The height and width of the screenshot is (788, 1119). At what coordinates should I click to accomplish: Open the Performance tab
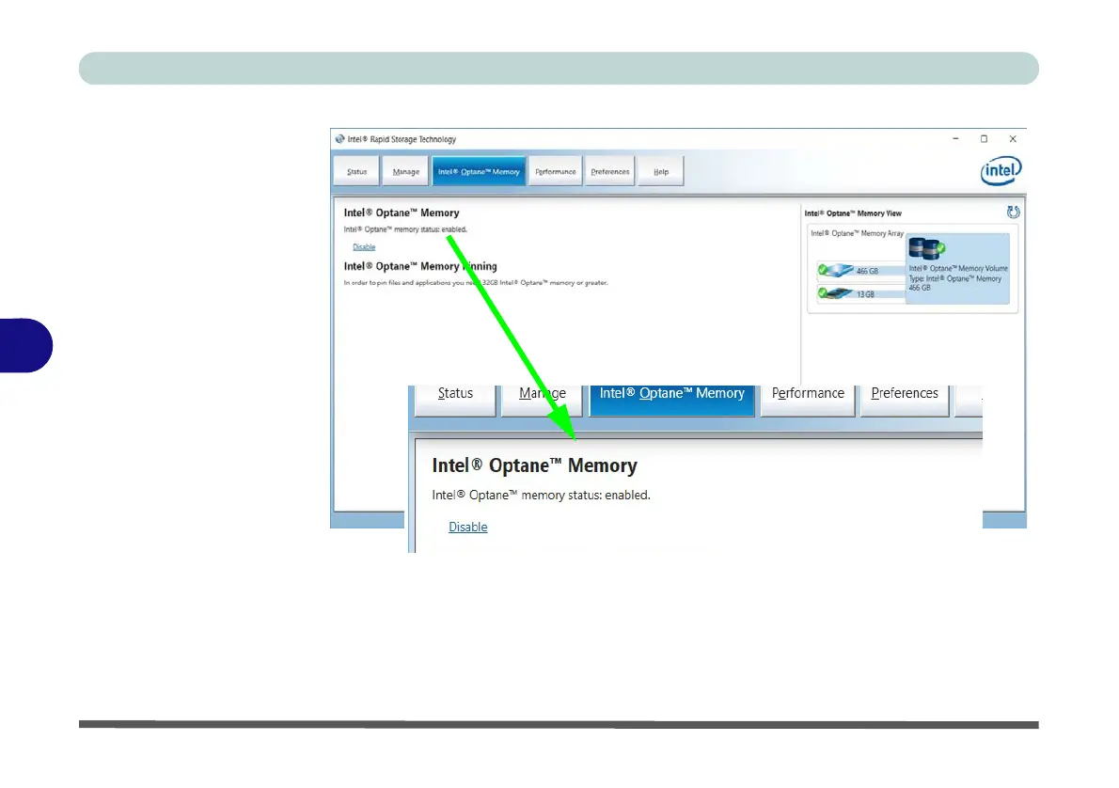[x=555, y=171]
